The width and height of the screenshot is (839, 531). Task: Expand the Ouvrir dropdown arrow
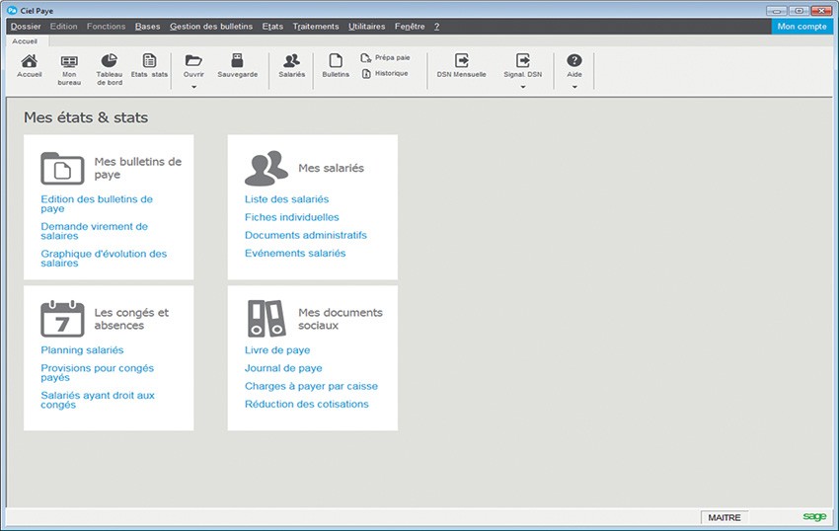tap(193, 87)
